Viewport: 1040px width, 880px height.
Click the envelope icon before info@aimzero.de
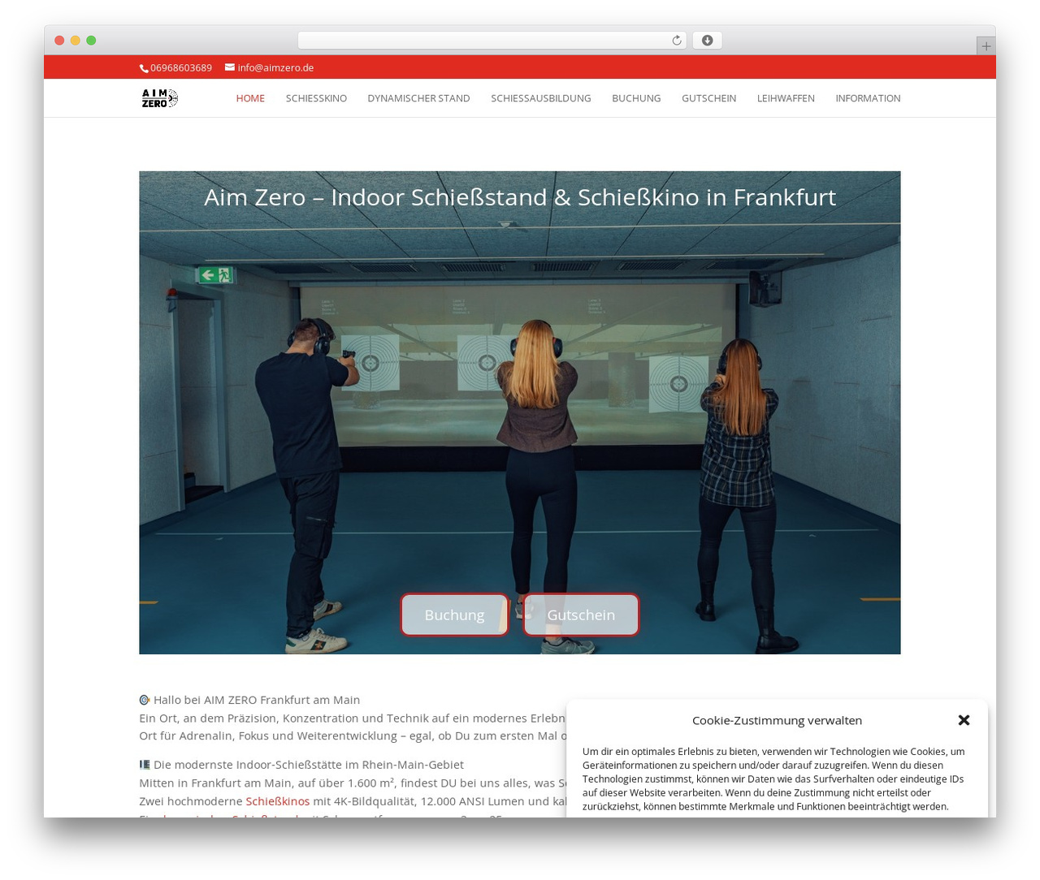point(230,67)
